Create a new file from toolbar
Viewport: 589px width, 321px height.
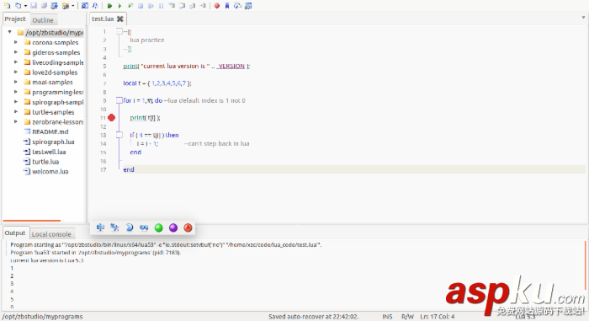7,6
